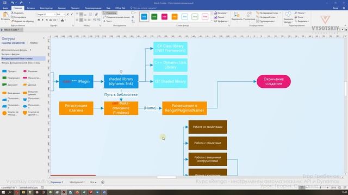
Task: Open the font color dropdown arrow
Action: coord(66,20)
